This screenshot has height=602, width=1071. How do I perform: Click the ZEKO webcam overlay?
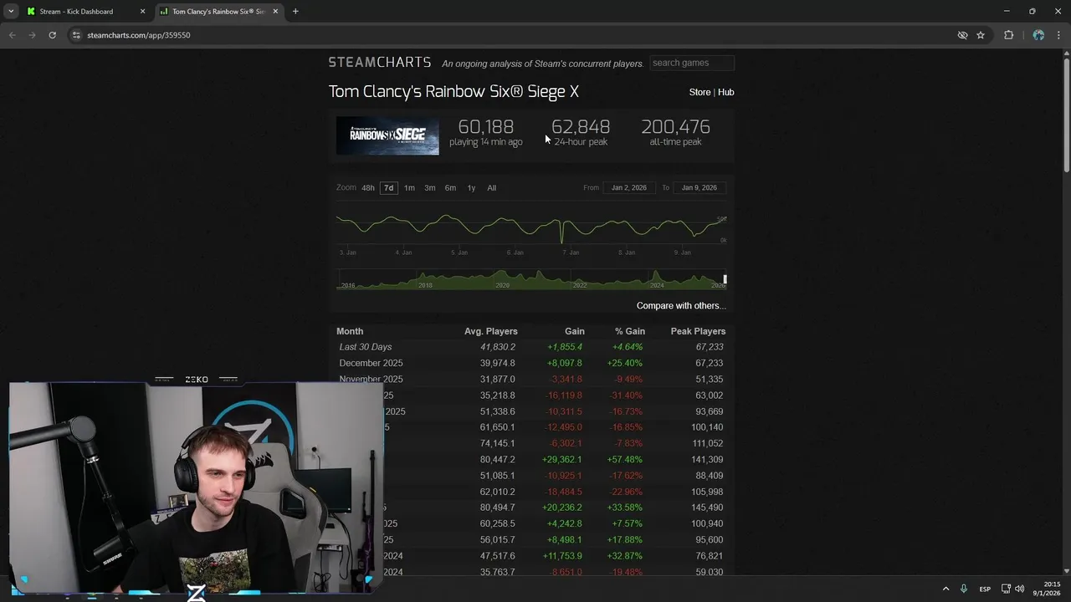(197, 487)
